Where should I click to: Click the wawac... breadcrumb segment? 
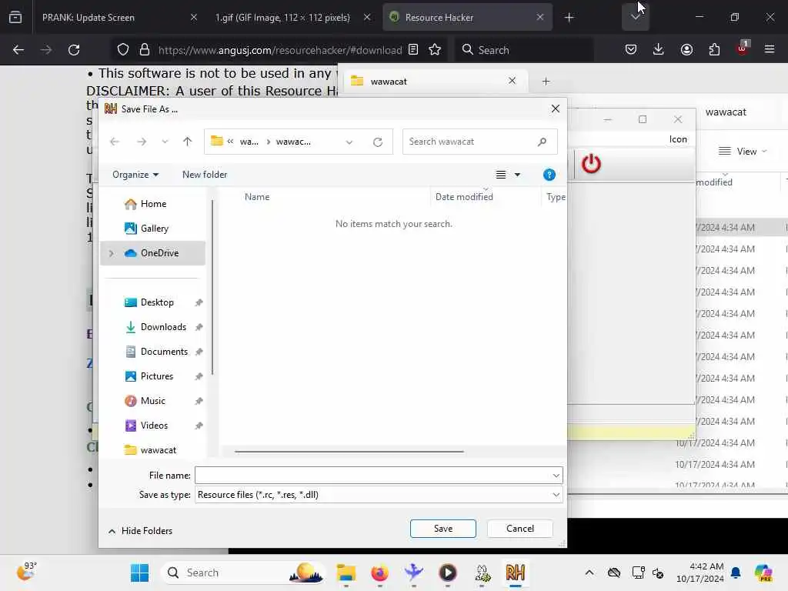point(293,142)
